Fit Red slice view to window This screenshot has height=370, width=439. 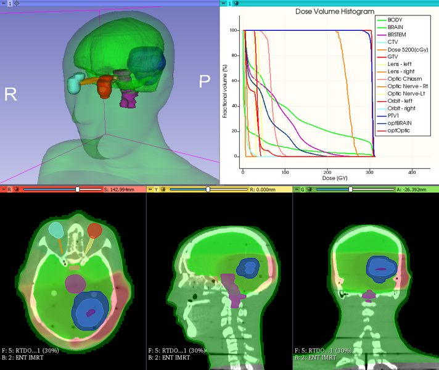coord(18,189)
